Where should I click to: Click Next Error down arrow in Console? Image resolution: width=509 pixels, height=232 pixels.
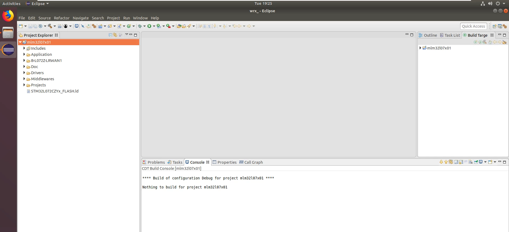pyautogui.click(x=441, y=162)
